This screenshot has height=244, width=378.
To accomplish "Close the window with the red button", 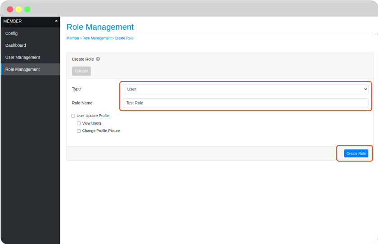I will tap(10, 9).
